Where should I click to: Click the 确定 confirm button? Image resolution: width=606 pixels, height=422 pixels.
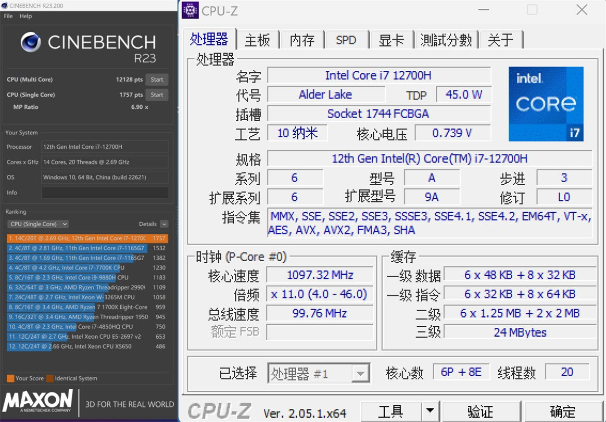[x=562, y=411]
